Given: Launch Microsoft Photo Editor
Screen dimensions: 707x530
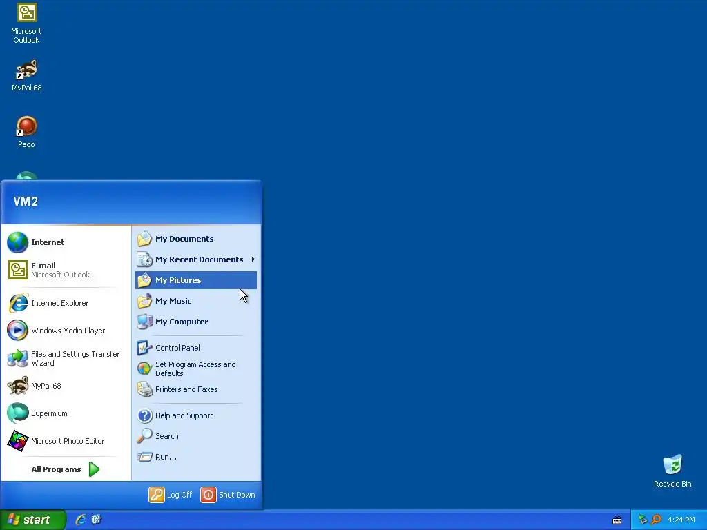Looking at the screenshot, I should coord(66,441).
